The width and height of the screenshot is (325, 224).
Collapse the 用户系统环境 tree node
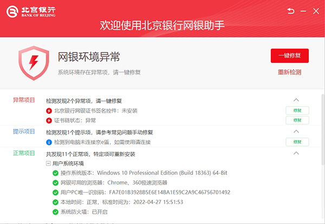(x=48, y=163)
